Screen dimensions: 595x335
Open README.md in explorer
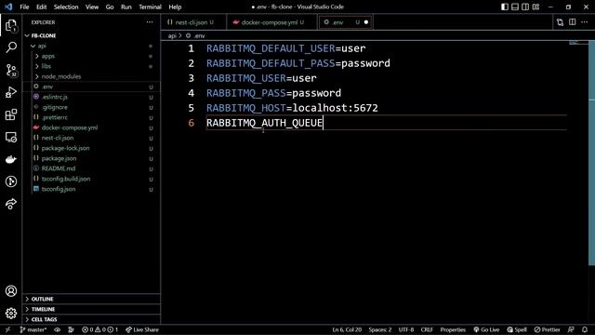tap(91, 168)
